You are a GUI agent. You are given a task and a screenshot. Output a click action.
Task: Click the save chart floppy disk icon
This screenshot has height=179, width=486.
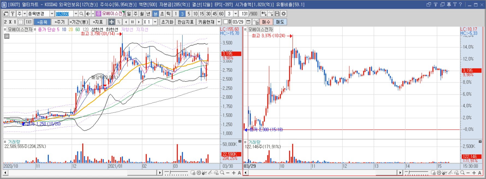click(x=277, y=14)
